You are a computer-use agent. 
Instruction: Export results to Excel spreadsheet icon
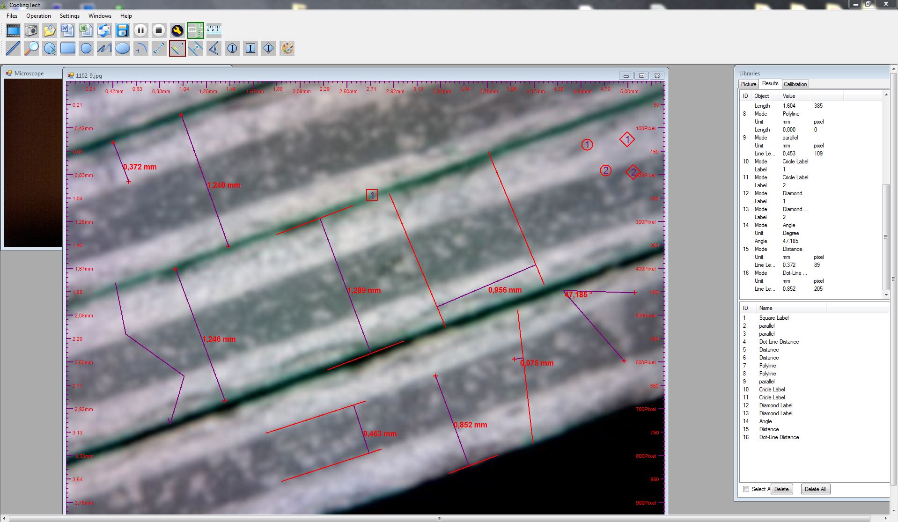[x=86, y=31]
